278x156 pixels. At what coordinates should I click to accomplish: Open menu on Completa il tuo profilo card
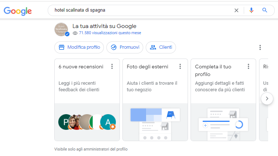248,67
